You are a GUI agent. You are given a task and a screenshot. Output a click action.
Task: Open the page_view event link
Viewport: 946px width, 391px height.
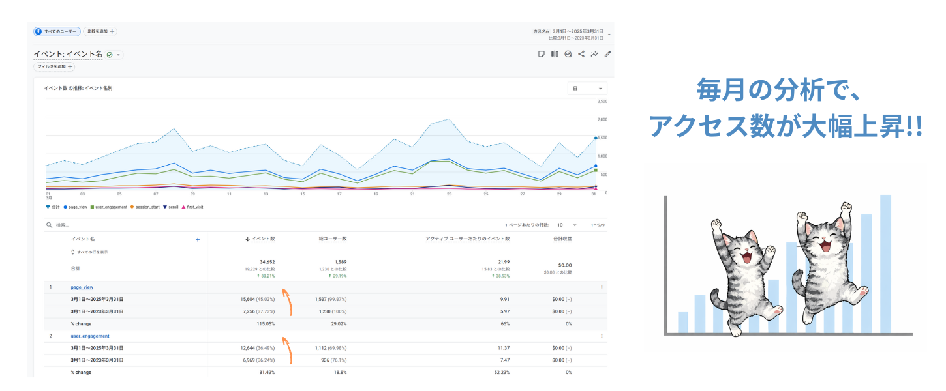click(x=82, y=287)
